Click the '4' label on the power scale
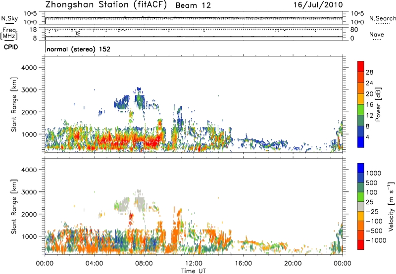396x274 pixels. tap(368, 137)
